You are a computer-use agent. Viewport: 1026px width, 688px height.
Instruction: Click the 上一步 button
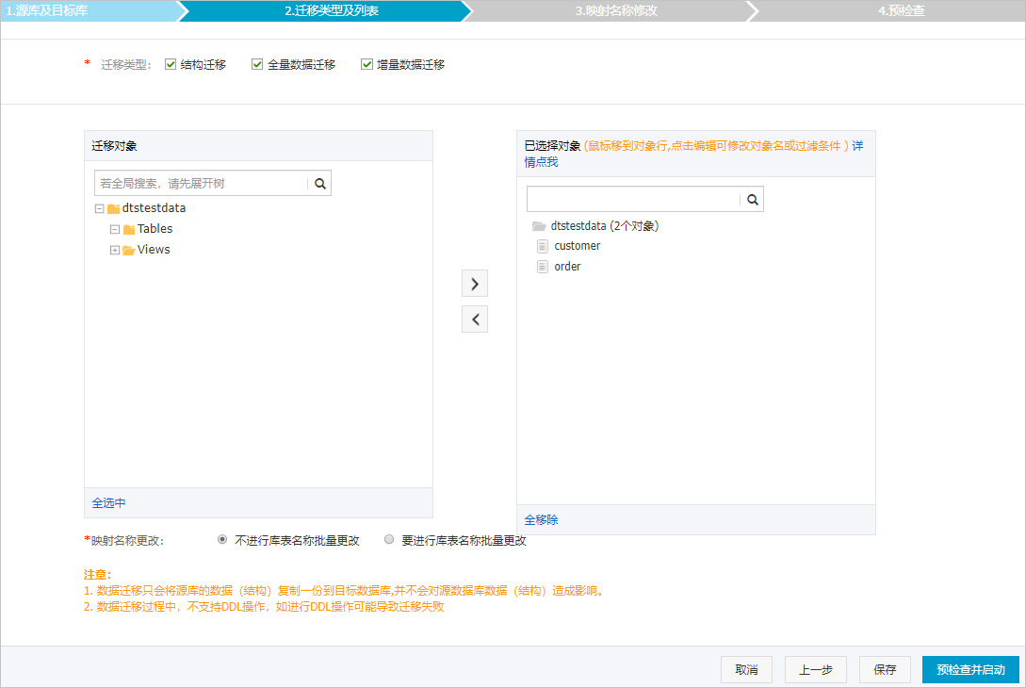[816, 670]
